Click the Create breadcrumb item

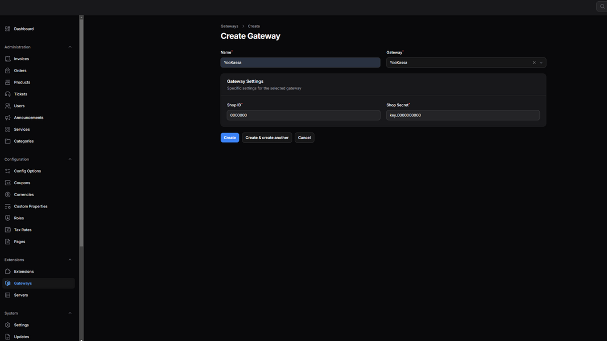point(254,26)
